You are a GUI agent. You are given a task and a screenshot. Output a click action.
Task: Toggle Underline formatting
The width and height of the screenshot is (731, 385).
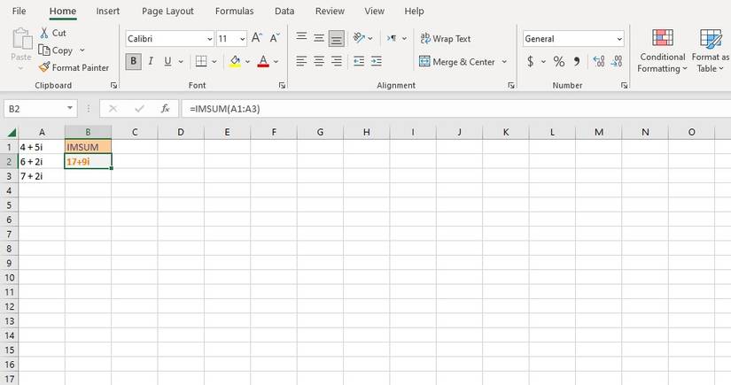(x=167, y=61)
